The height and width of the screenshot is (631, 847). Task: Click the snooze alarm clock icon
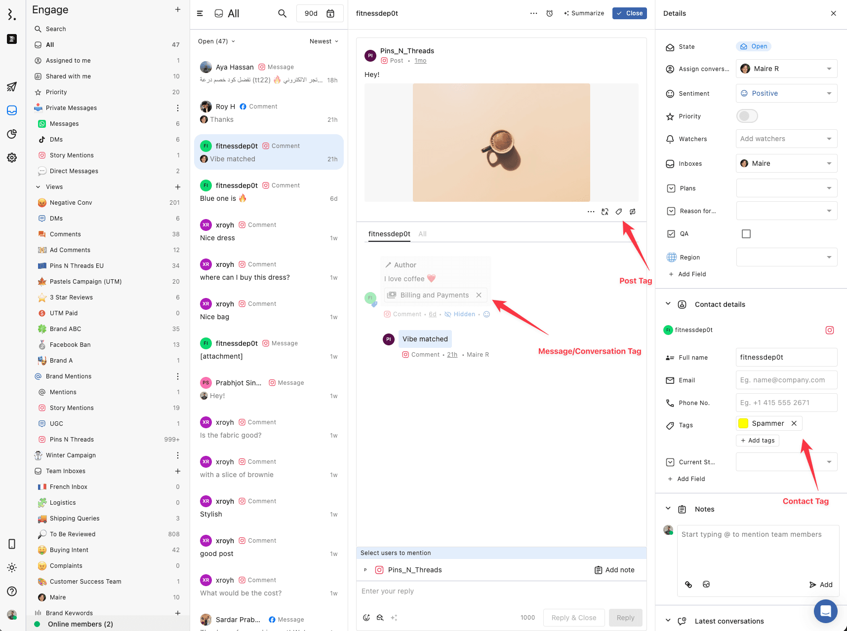549,13
